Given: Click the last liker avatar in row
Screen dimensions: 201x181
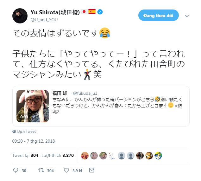Looking at the screenshot, I should [158, 156].
